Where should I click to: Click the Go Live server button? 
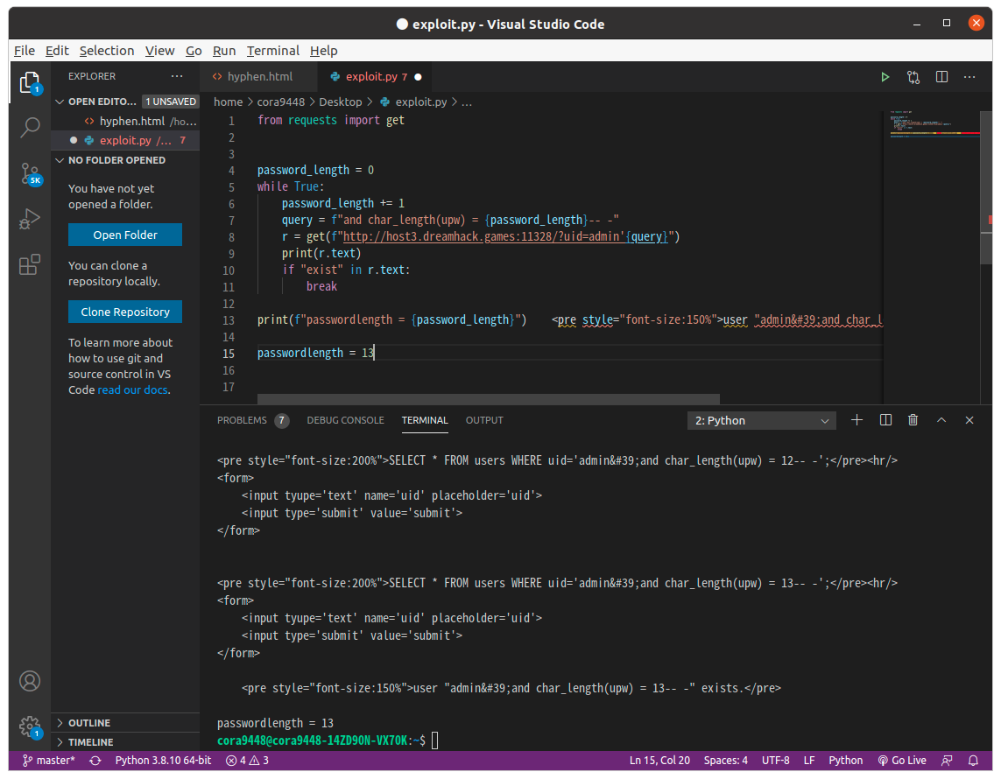click(x=901, y=761)
